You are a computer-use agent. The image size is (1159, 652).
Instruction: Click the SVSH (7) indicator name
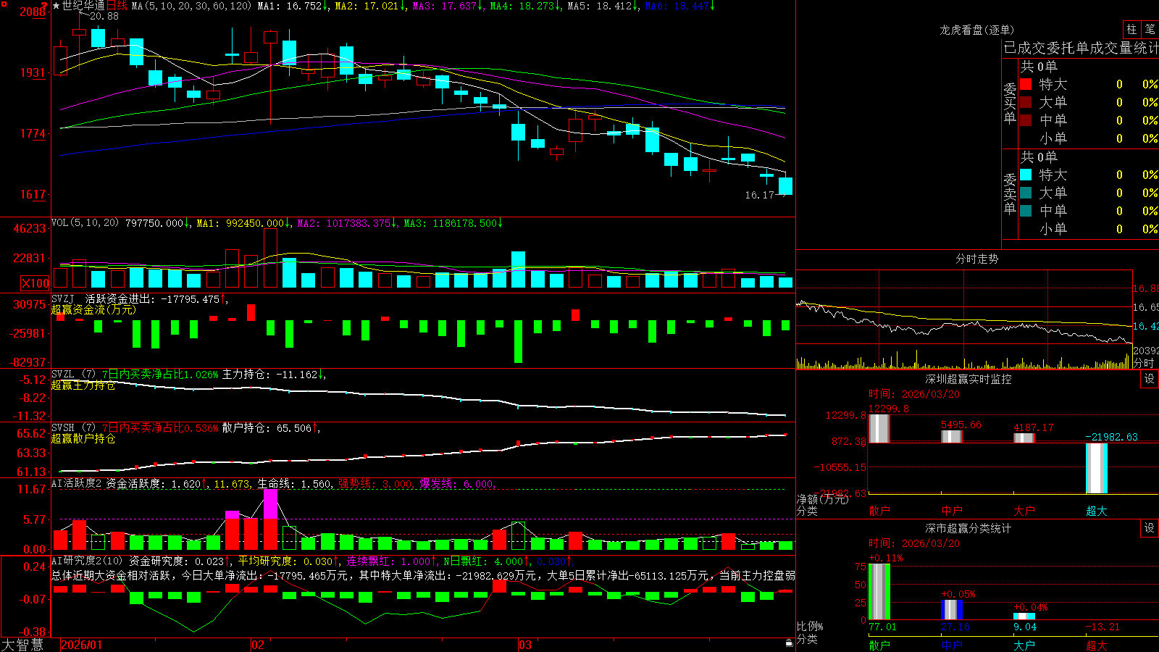tap(73, 428)
